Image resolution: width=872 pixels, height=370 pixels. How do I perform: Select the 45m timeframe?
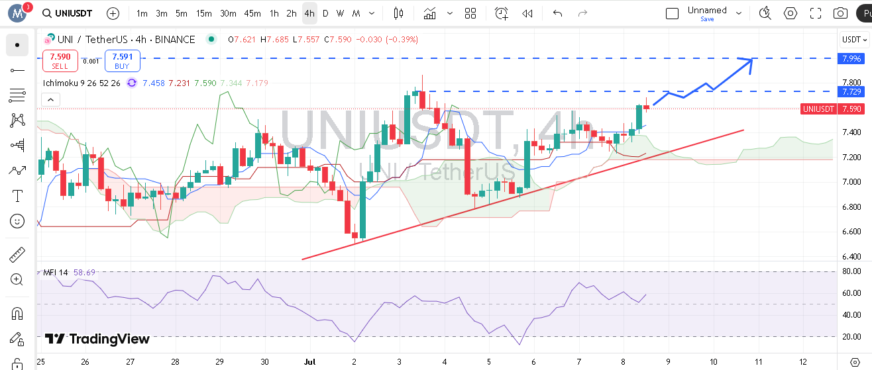coord(252,13)
